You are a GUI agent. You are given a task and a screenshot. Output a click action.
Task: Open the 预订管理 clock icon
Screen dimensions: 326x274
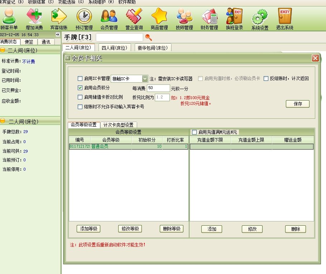coord(84,16)
